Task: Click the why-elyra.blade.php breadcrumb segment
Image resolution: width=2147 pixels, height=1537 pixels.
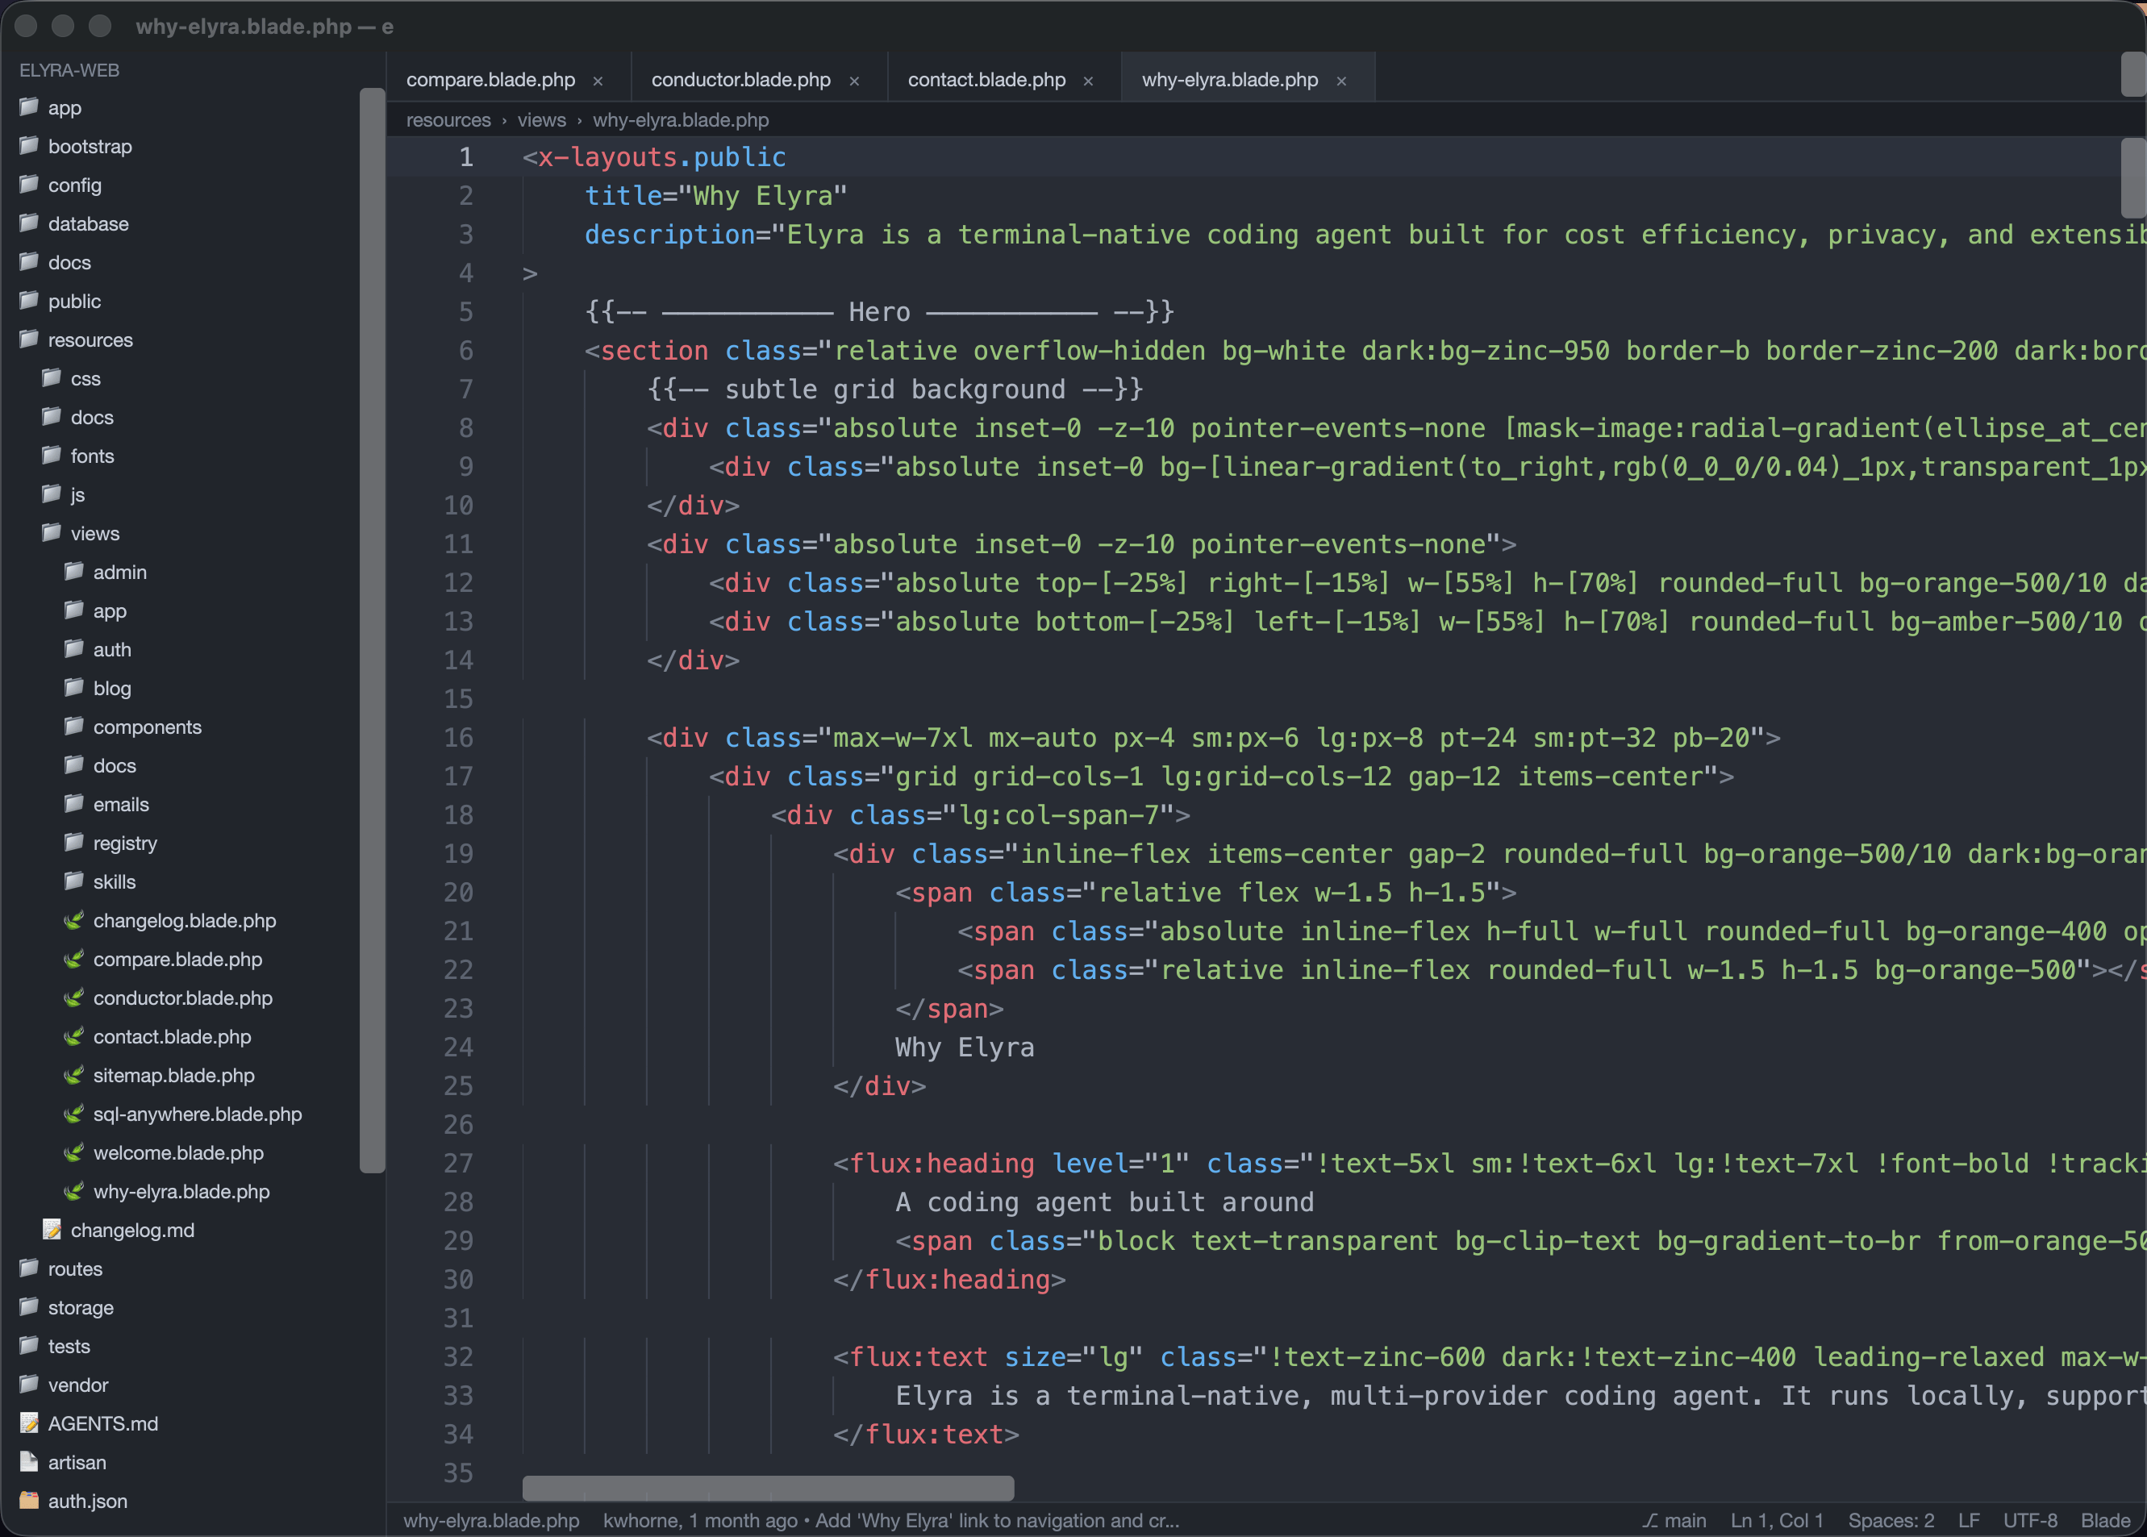Action: point(681,120)
